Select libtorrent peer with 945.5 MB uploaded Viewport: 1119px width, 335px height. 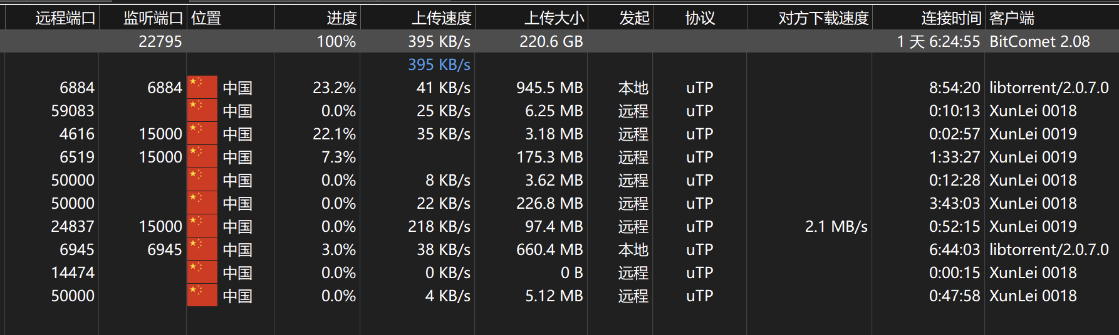tap(559, 87)
